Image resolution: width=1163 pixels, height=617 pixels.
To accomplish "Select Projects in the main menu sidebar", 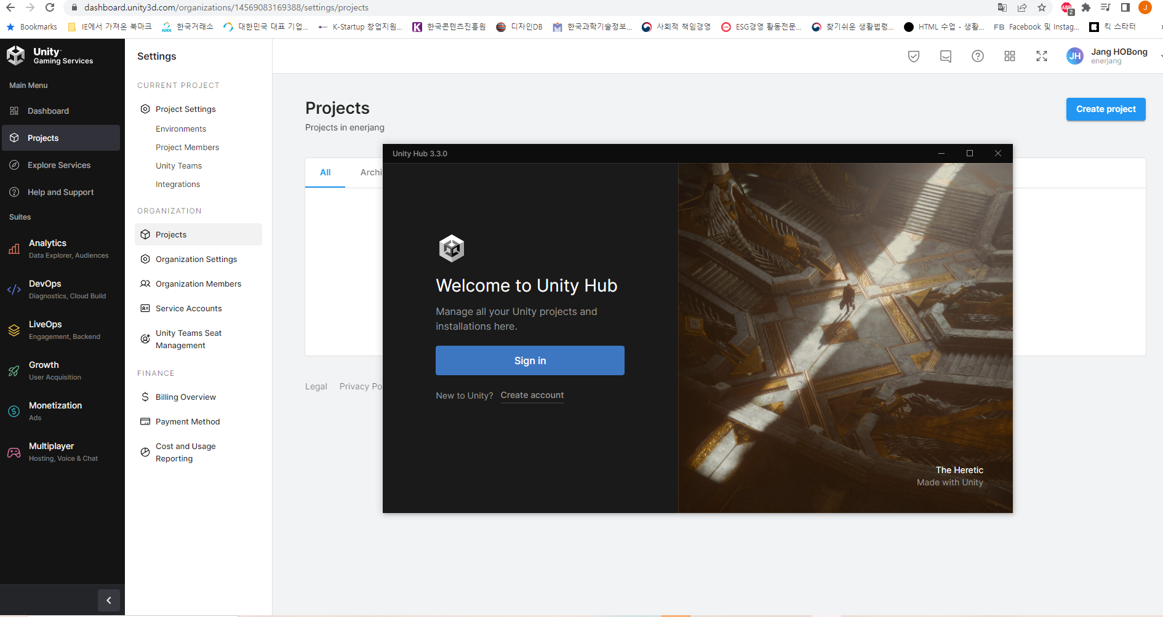I will coord(61,138).
